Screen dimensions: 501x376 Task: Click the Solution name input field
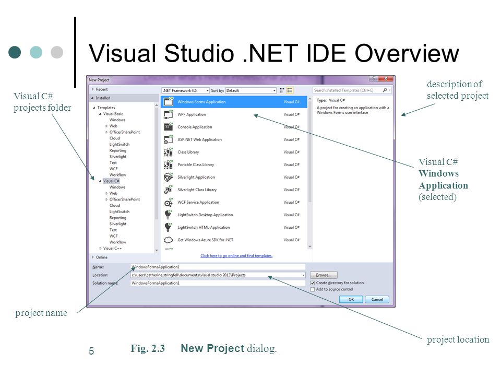218,283
